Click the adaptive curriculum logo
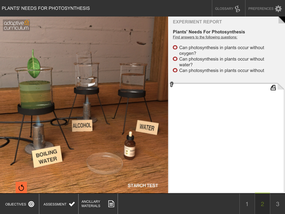The width and height of the screenshot is (285, 214). click(x=16, y=25)
